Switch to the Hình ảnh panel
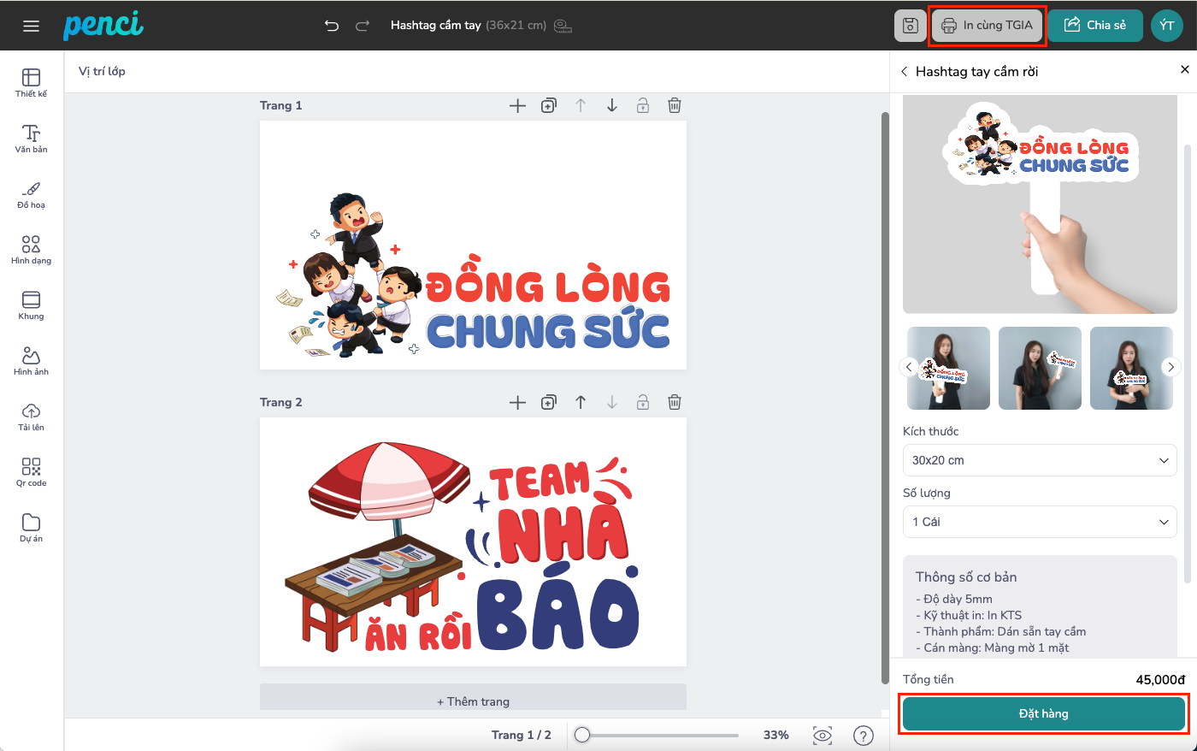 point(32,360)
